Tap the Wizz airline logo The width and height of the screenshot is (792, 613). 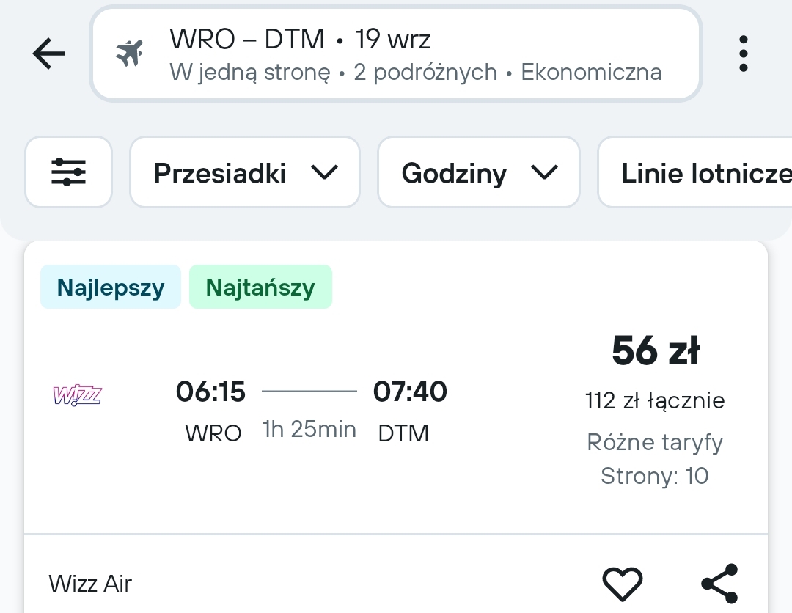pyautogui.click(x=77, y=395)
